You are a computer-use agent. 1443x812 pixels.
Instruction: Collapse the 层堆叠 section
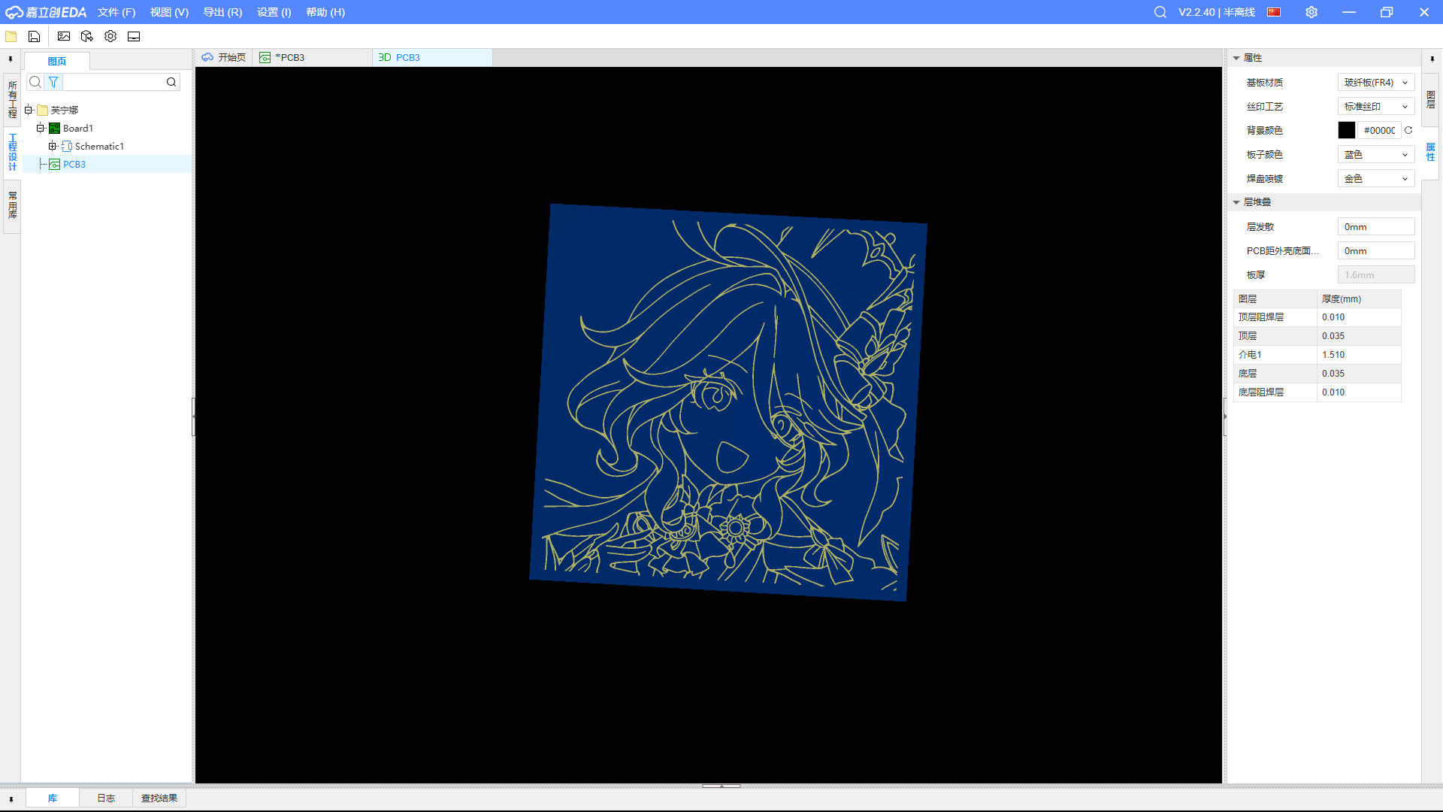point(1236,202)
